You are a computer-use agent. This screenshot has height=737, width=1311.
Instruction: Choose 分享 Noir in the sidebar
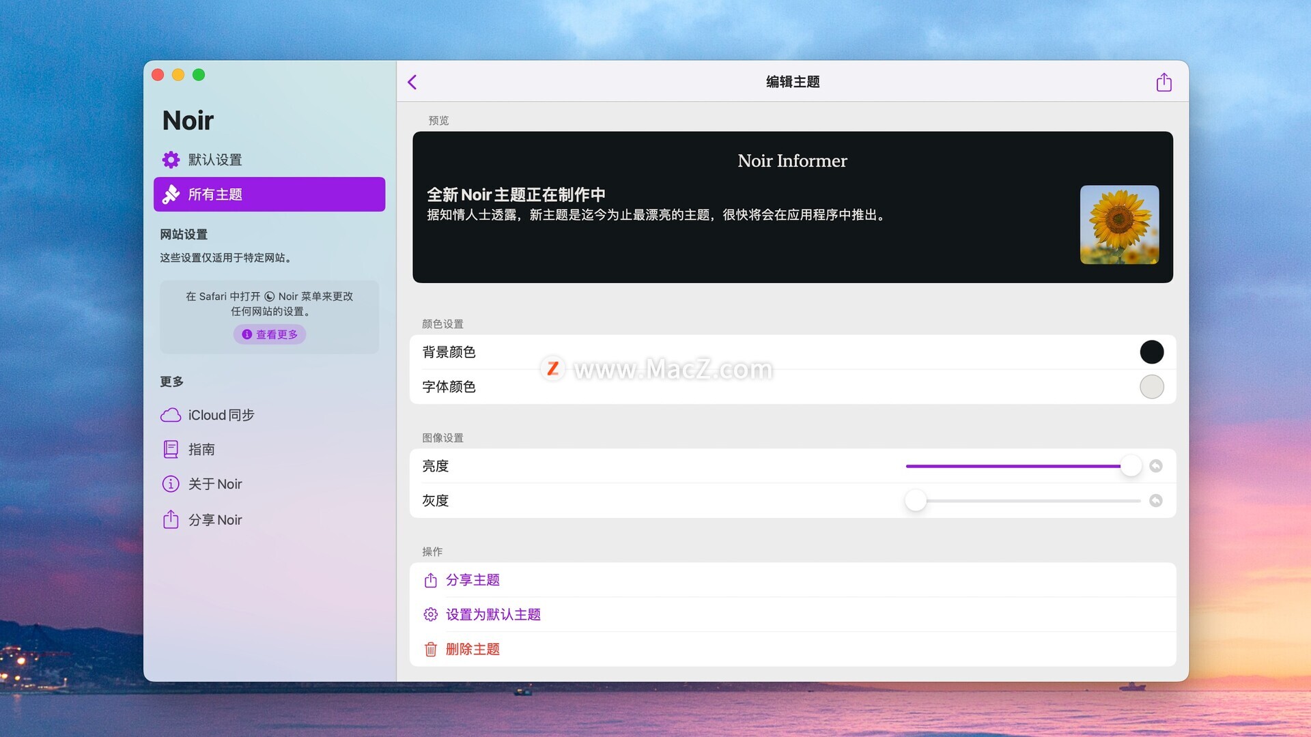click(x=269, y=520)
